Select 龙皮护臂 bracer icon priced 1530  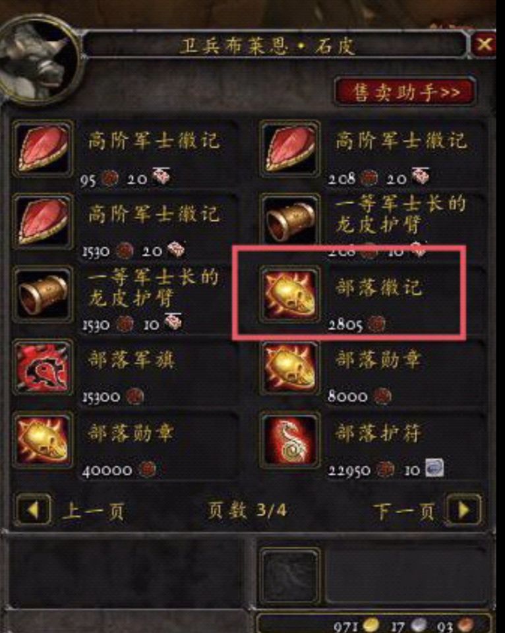(42, 295)
